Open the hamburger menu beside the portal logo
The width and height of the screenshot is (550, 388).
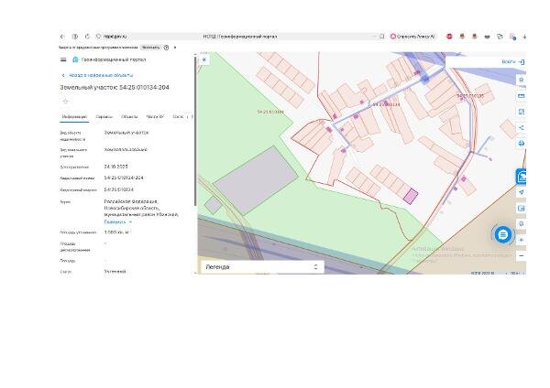63,59
